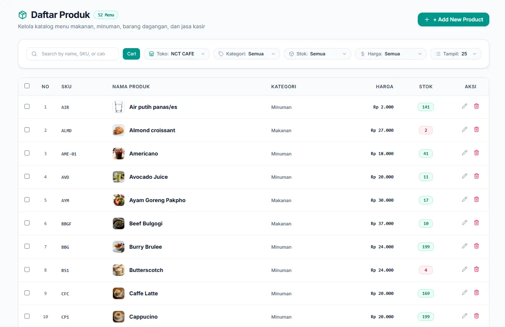Open the Stok filter dropdown
This screenshot has height=327, width=505.
[x=318, y=54]
